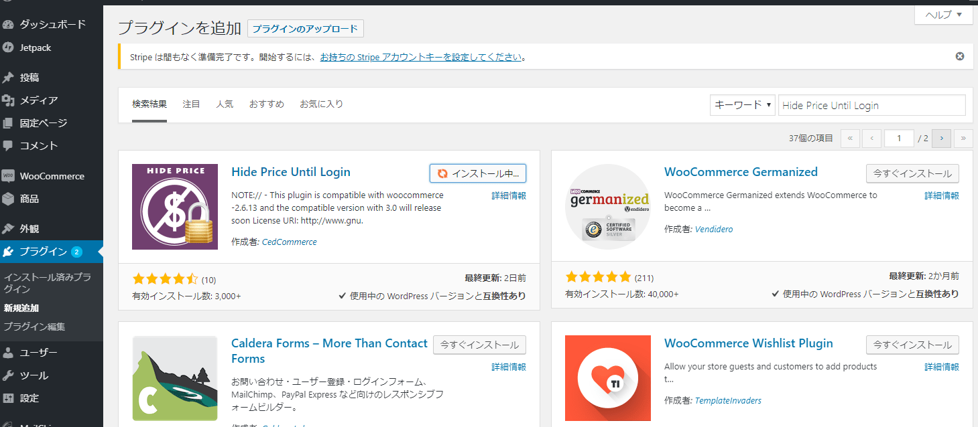Viewport: 978px width, 427px height.
Task: Install Caldera Forms with 今すぐインストール
Action: [479, 345]
